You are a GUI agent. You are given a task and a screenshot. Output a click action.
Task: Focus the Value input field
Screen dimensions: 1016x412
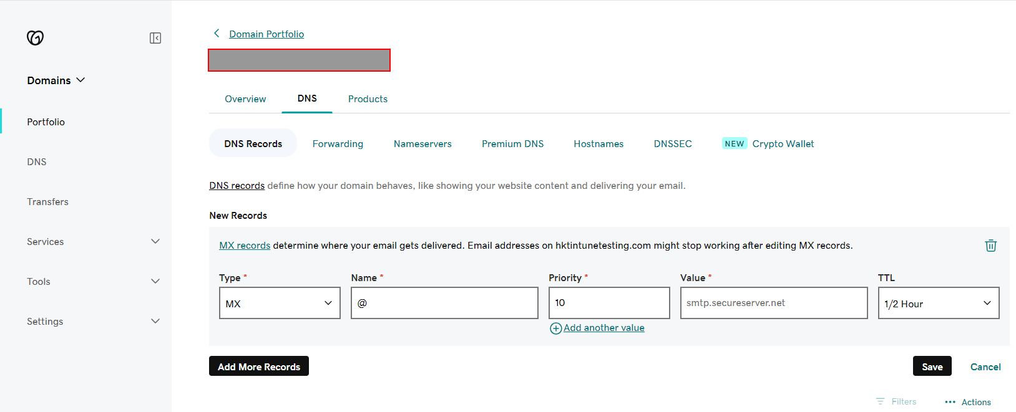point(774,303)
